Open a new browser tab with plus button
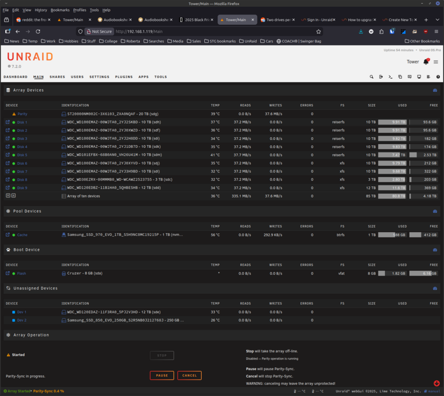 click(x=426, y=20)
